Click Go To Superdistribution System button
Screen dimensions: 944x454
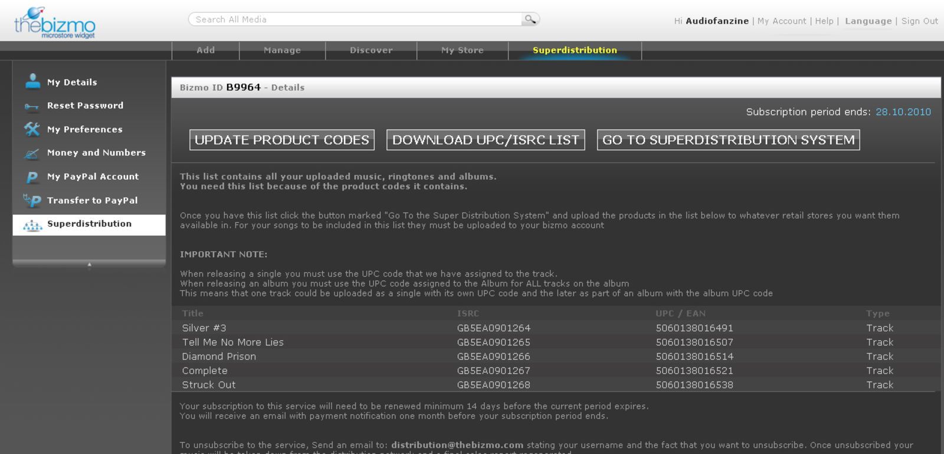(729, 140)
